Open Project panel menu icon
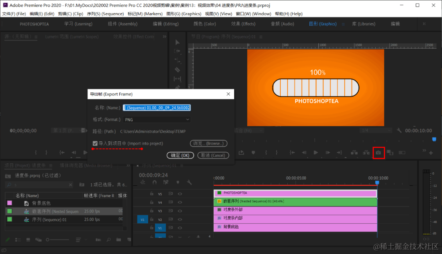Screen dimensions: 442x254 click(x=51, y=166)
